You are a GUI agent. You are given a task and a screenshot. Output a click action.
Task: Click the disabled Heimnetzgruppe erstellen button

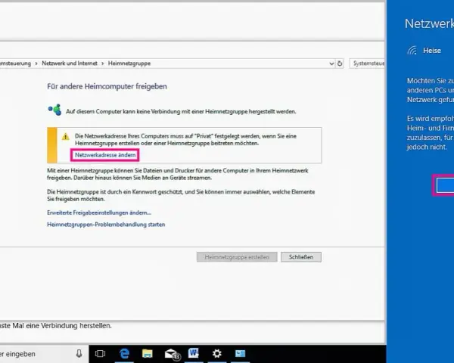pyautogui.click(x=237, y=257)
